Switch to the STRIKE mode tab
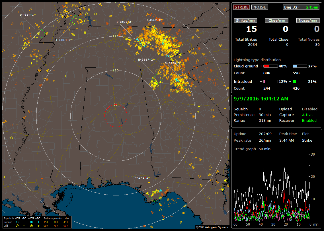The width and height of the screenshot is (324, 231). [x=241, y=7]
